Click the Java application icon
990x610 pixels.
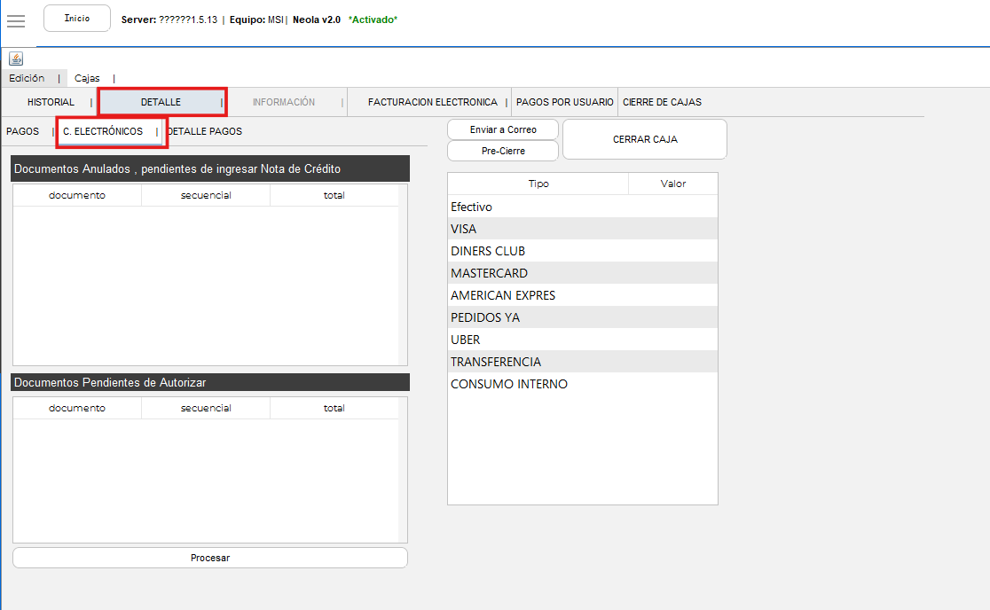(16, 59)
